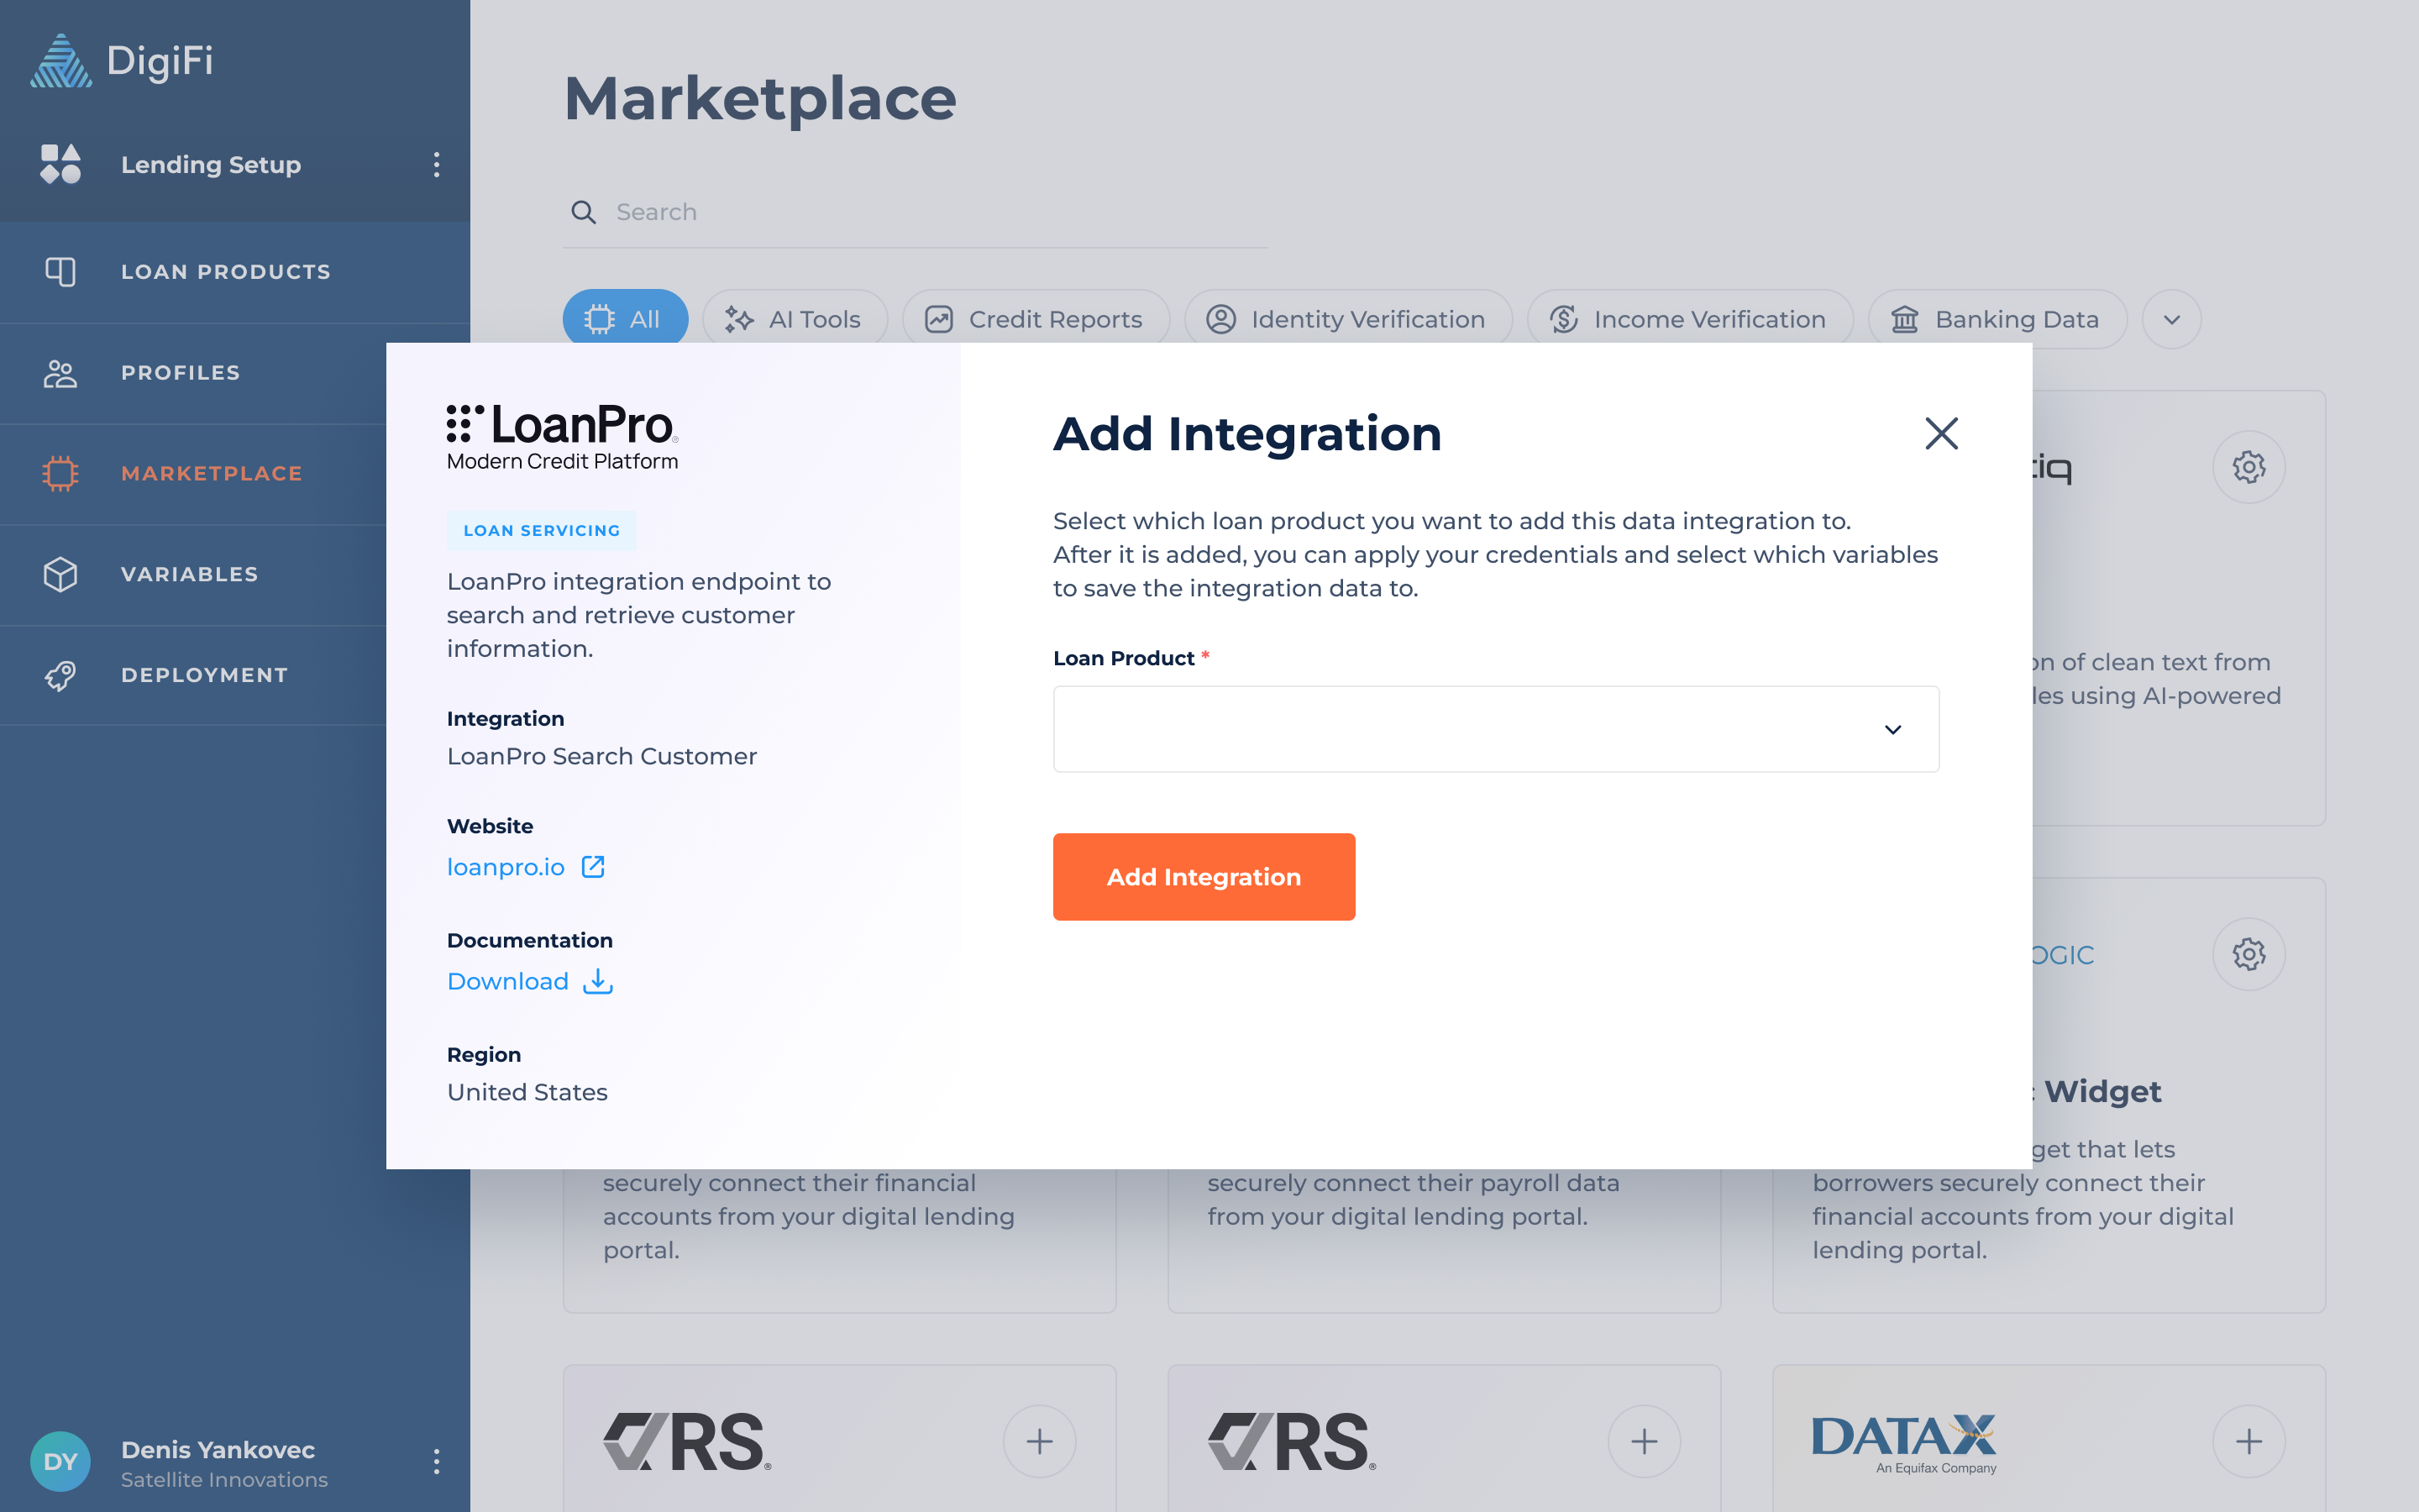Open Loan Products in sidebar
This screenshot has width=2419, height=1512.
click(235, 272)
